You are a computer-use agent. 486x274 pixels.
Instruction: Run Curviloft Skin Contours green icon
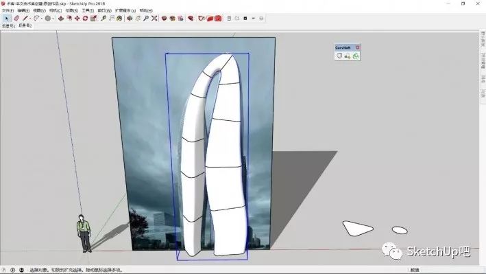[356, 56]
